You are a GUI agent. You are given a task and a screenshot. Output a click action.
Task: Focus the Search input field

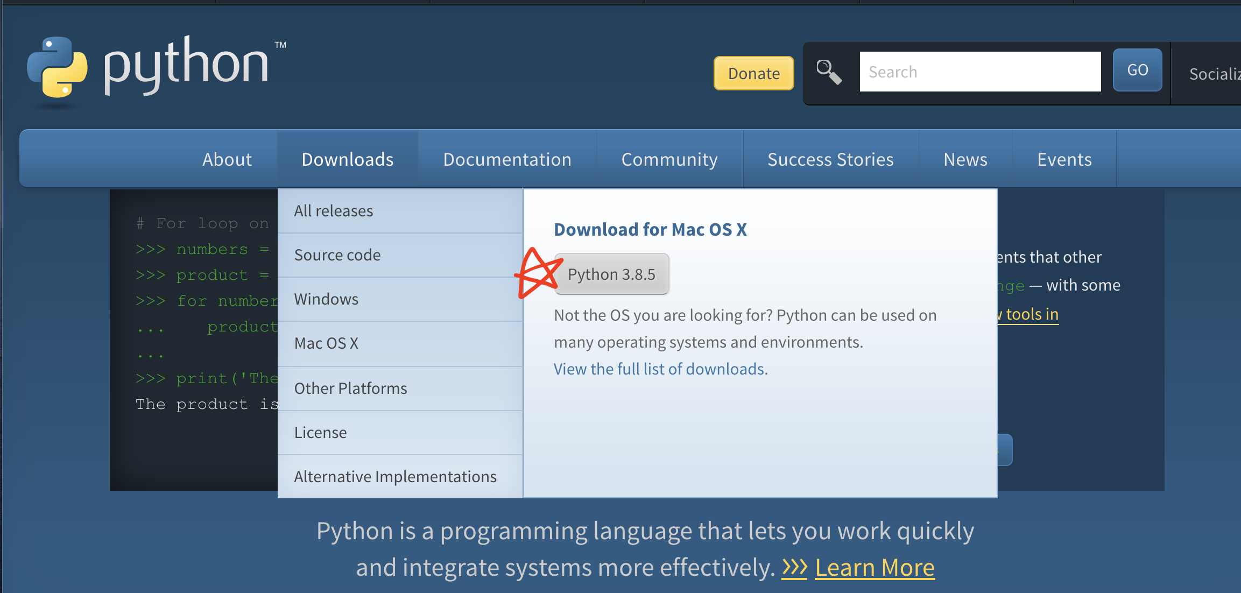click(x=979, y=72)
